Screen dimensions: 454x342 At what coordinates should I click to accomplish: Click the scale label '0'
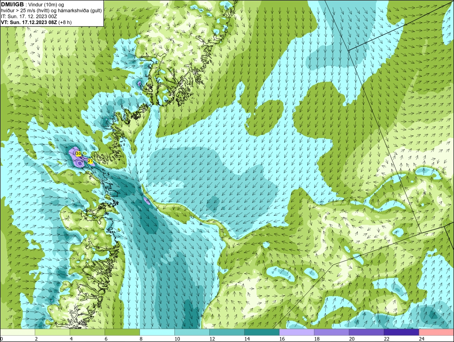[1, 339]
